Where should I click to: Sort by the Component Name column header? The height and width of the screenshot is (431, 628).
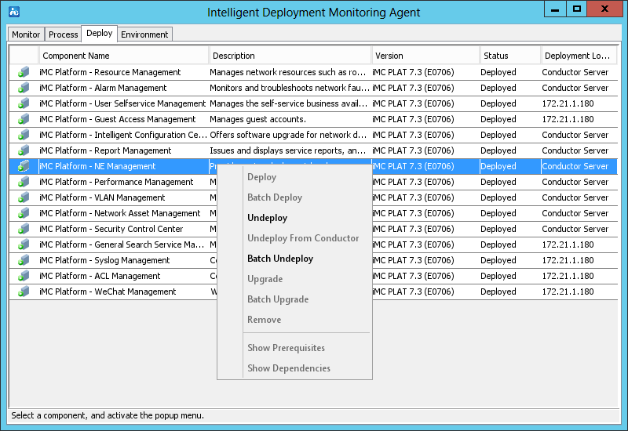[124, 56]
